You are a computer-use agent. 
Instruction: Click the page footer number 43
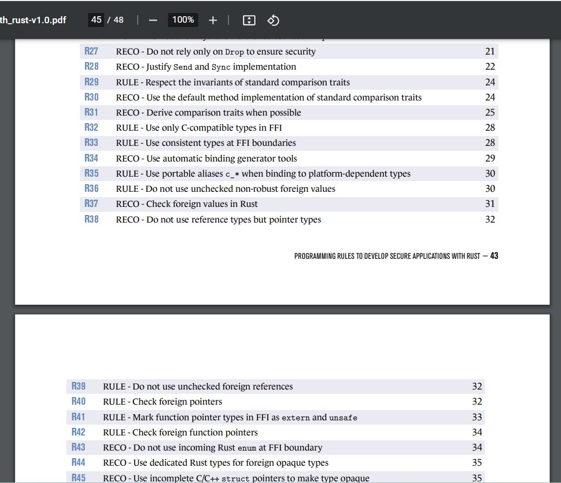pyautogui.click(x=494, y=256)
